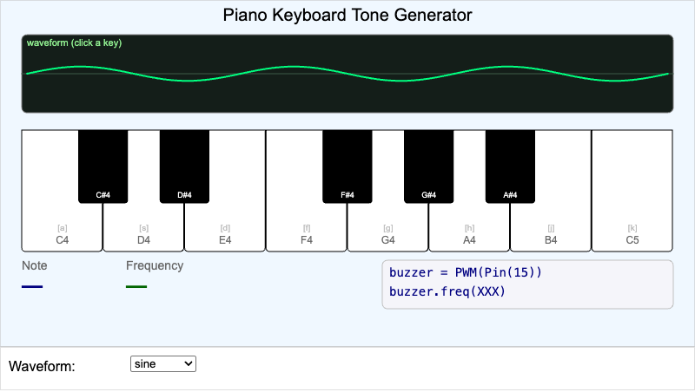Click the Frequency label

[x=155, y=265]
